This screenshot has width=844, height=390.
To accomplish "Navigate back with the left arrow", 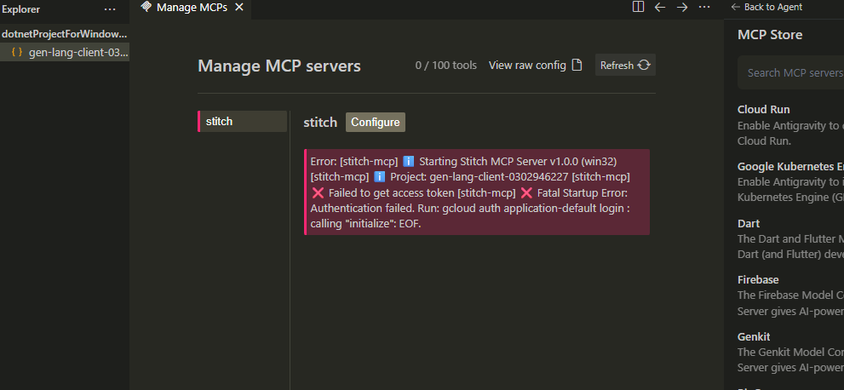I will click(x=660, y=7).
